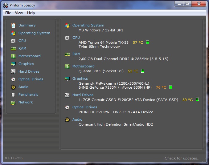Open the Optical Drives heading in main panel
Screen dimensions: 209x165
point(85,107)
